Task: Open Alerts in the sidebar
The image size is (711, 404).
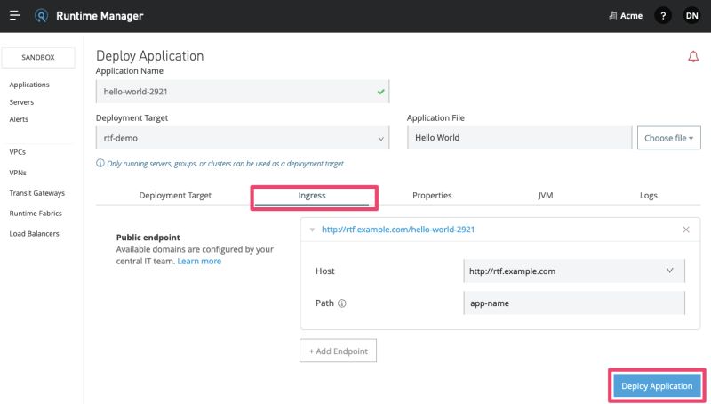Action: click(19, 119)
